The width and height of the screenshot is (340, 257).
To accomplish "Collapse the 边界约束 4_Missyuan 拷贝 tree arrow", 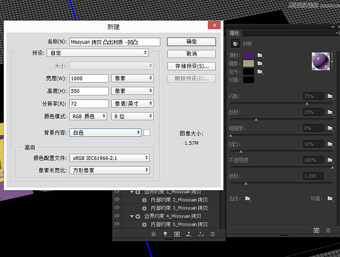I will tap(132, 216).
